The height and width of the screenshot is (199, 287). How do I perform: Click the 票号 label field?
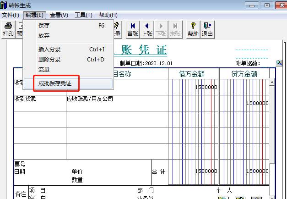(20, 164)
